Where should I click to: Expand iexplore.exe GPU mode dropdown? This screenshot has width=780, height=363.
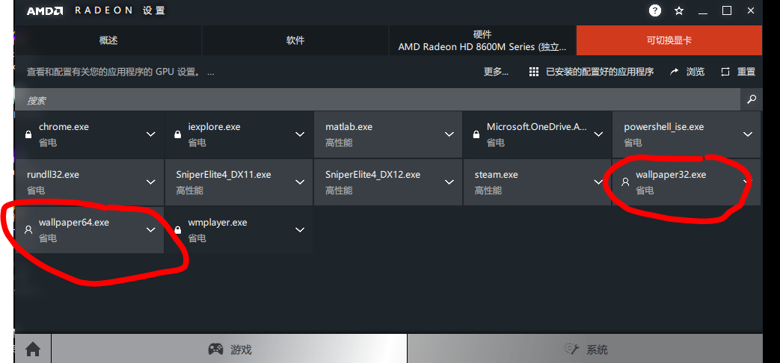[300, 134]
